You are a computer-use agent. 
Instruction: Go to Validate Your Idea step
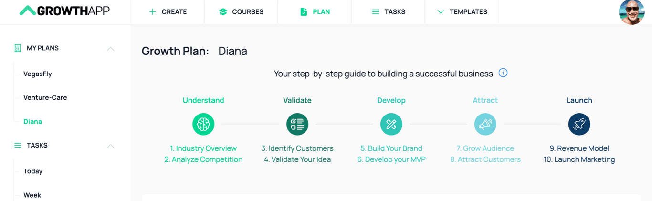pos(297,159)
